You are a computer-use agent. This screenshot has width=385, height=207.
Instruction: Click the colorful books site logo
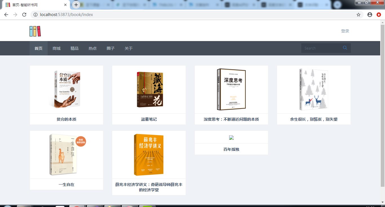pos(35,31)
